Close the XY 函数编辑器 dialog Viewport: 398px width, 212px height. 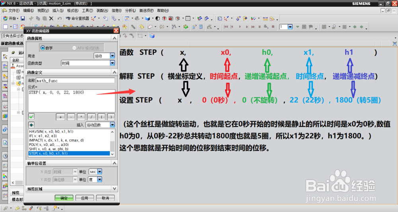point(116,31)
